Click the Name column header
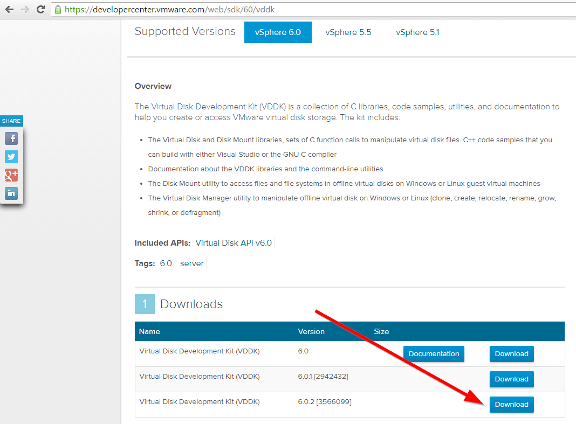The height and width of the screenshot is (424, 576). pyautogui.click(x=149, y=331)
